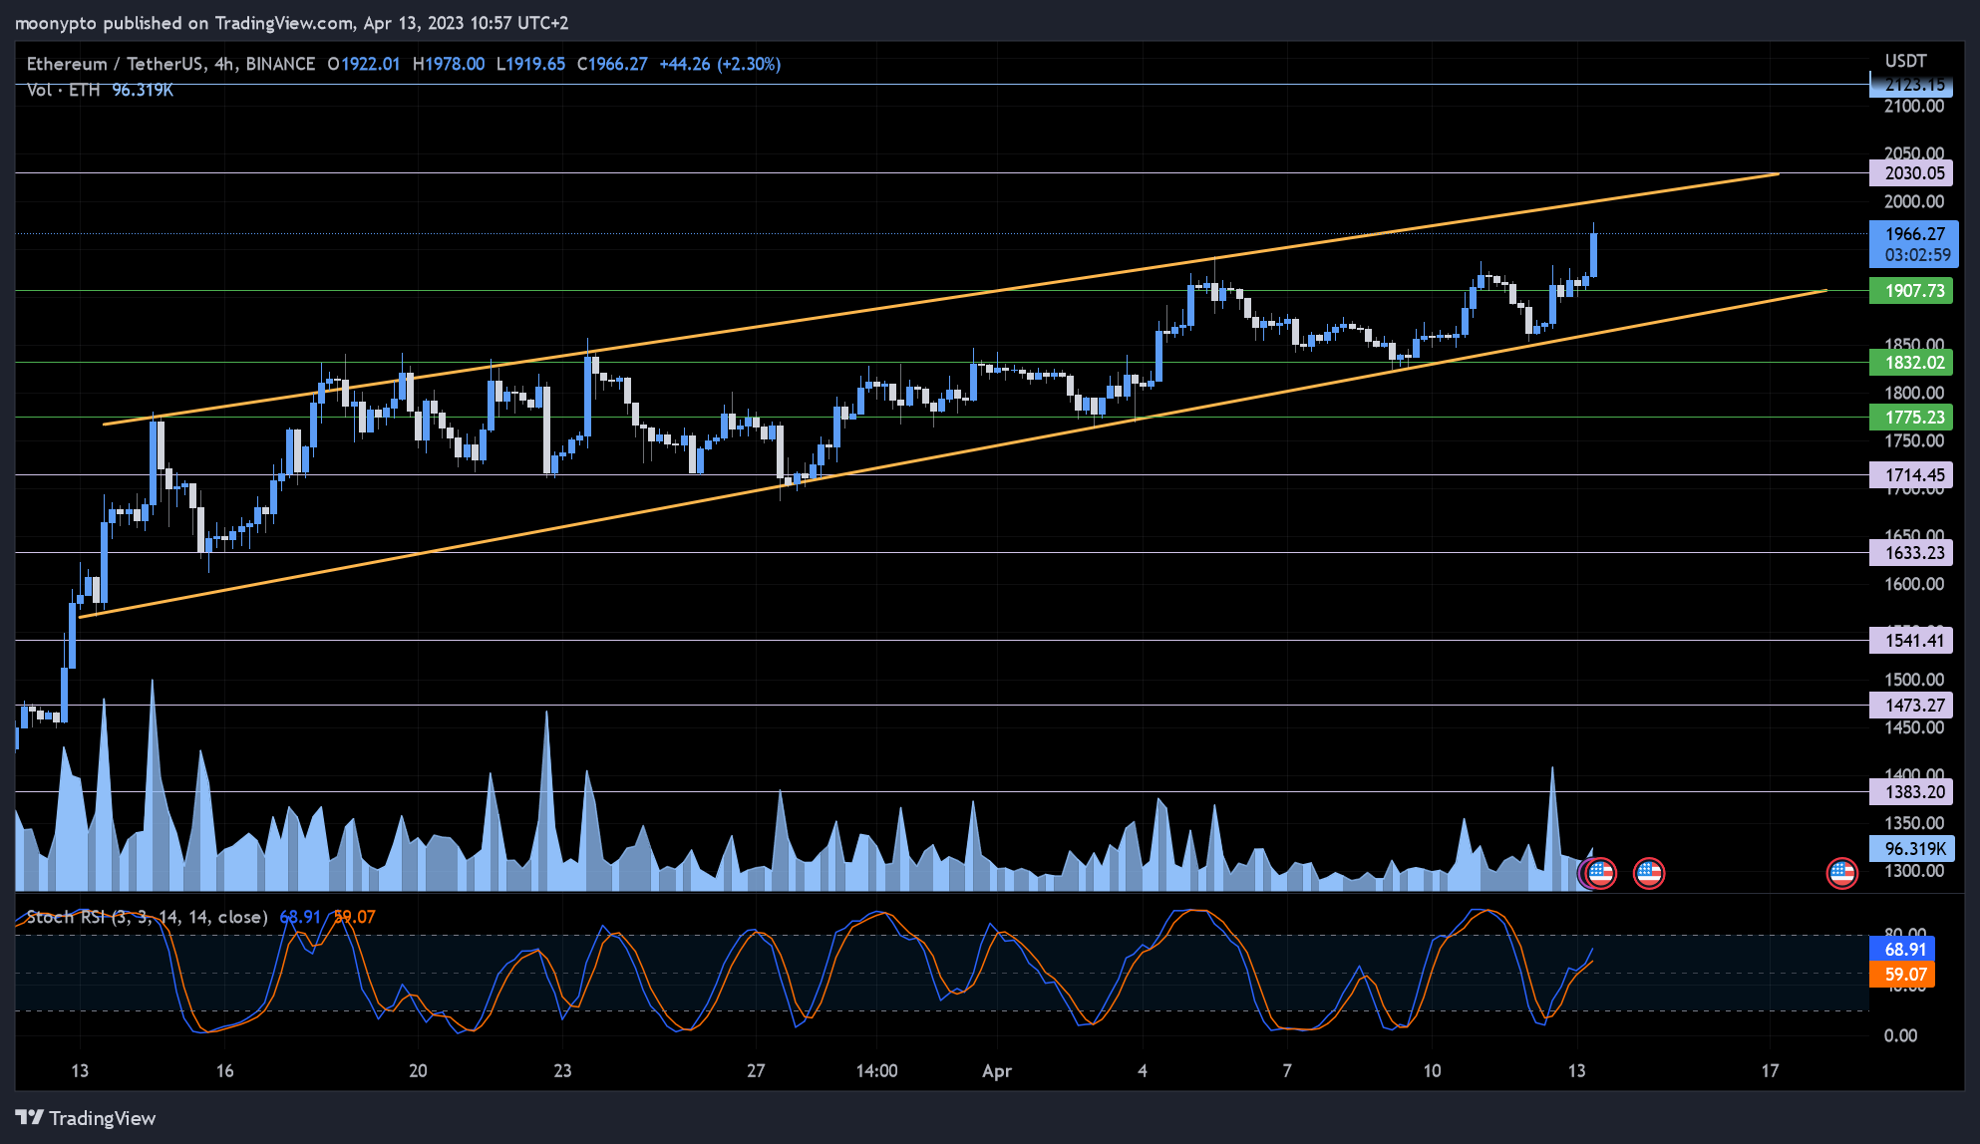Click the middle US flag event icon
This screenshot has width=1980, height=1144.
tap(1649, 874)
